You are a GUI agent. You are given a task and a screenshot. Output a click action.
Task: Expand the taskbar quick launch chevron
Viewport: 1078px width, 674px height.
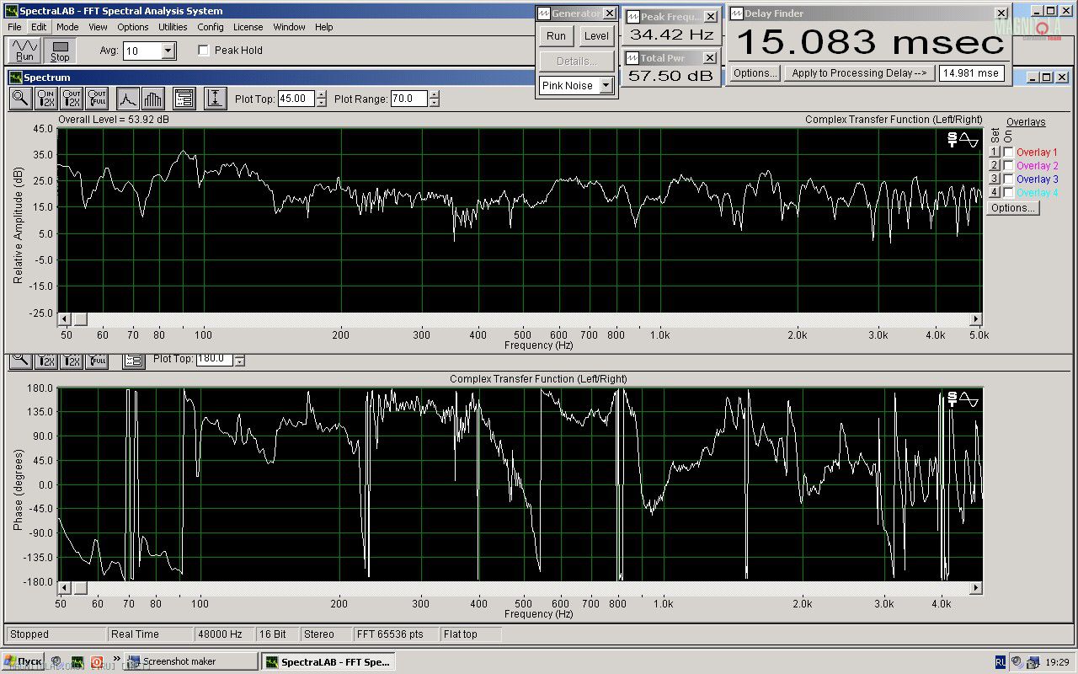tap(116, 660)
